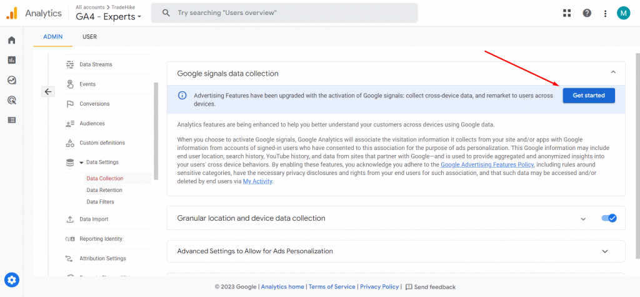Click the Audiences people icon
This screenshot has height=297, width=640.
coord(70,123)
